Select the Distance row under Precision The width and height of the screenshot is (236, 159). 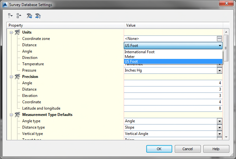tap(29, 89)
